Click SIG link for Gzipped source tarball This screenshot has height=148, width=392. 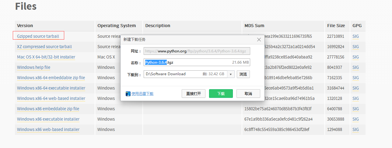(355, 36)
